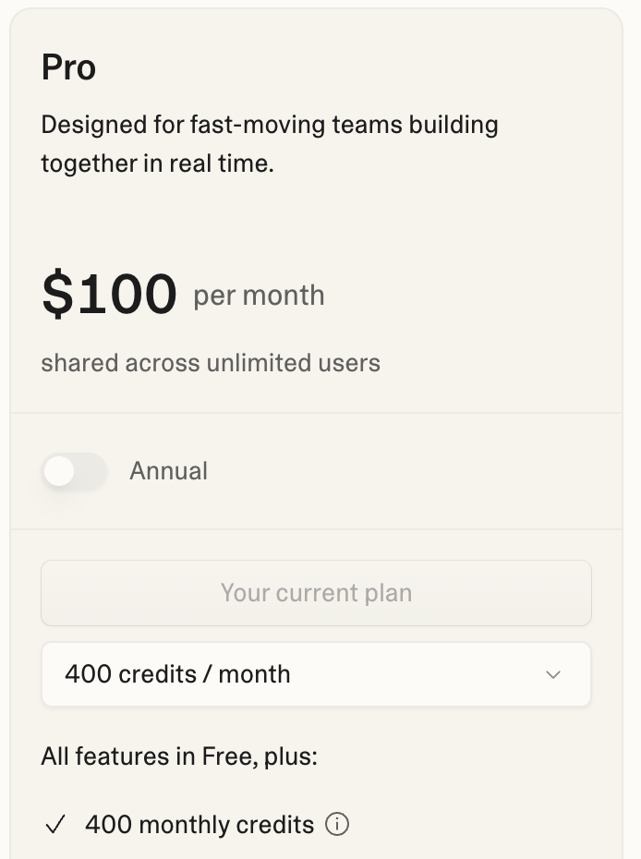Click info icon beside 400 monthly credits
Image resolution: width=641 pixels, height=859 pixels.
click(338, 824)
